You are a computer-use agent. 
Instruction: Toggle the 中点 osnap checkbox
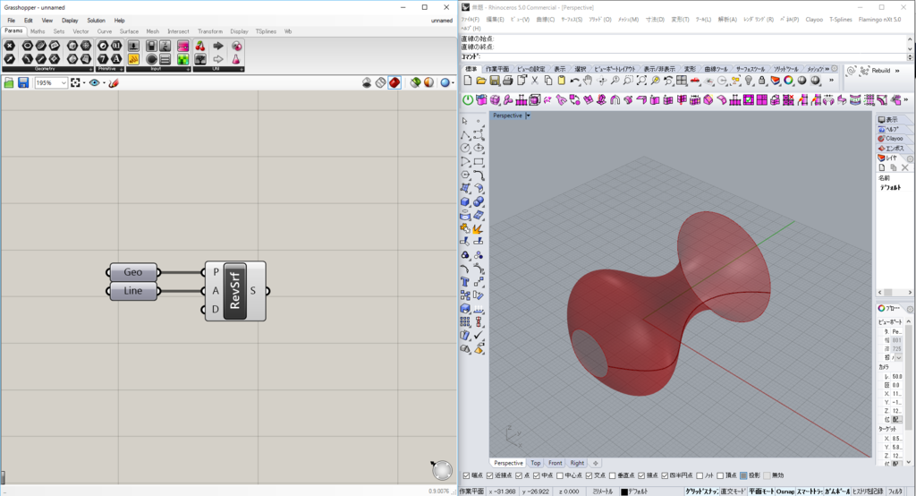pos(537,475)
